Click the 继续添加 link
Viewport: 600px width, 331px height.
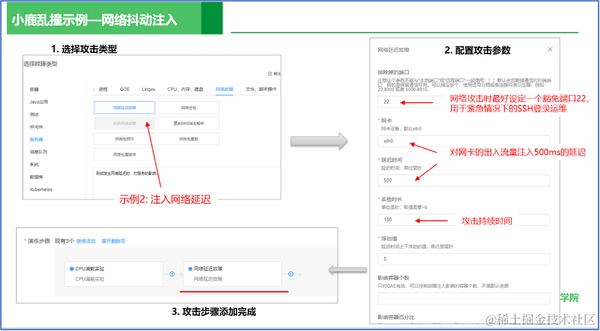tap(86, 242)
